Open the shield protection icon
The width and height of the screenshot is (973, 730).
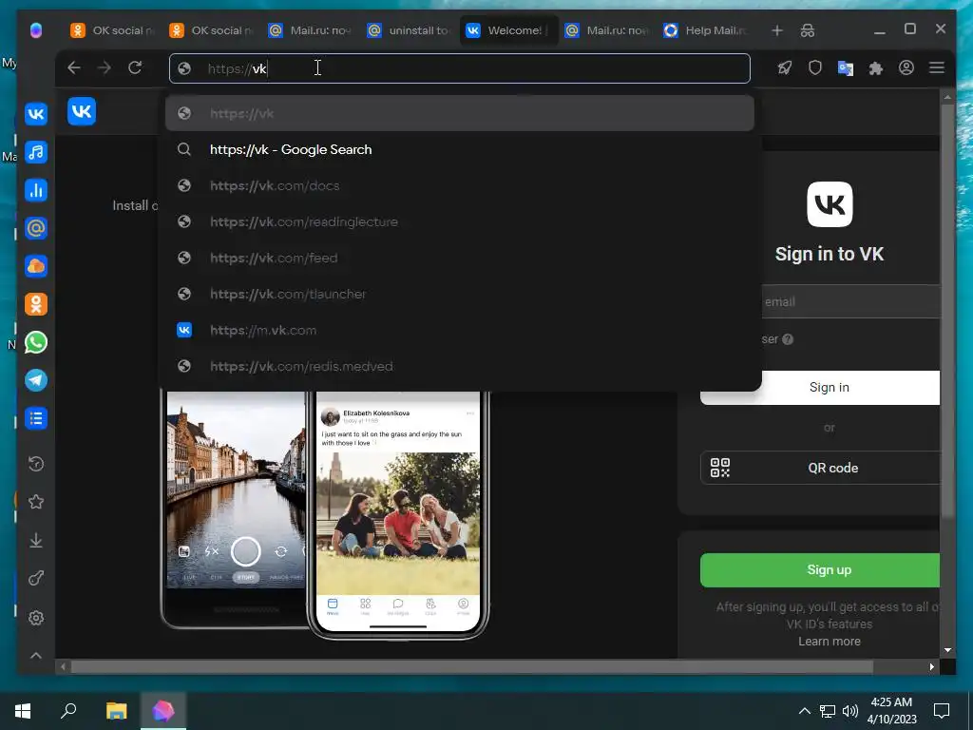[x=814, y=67]
